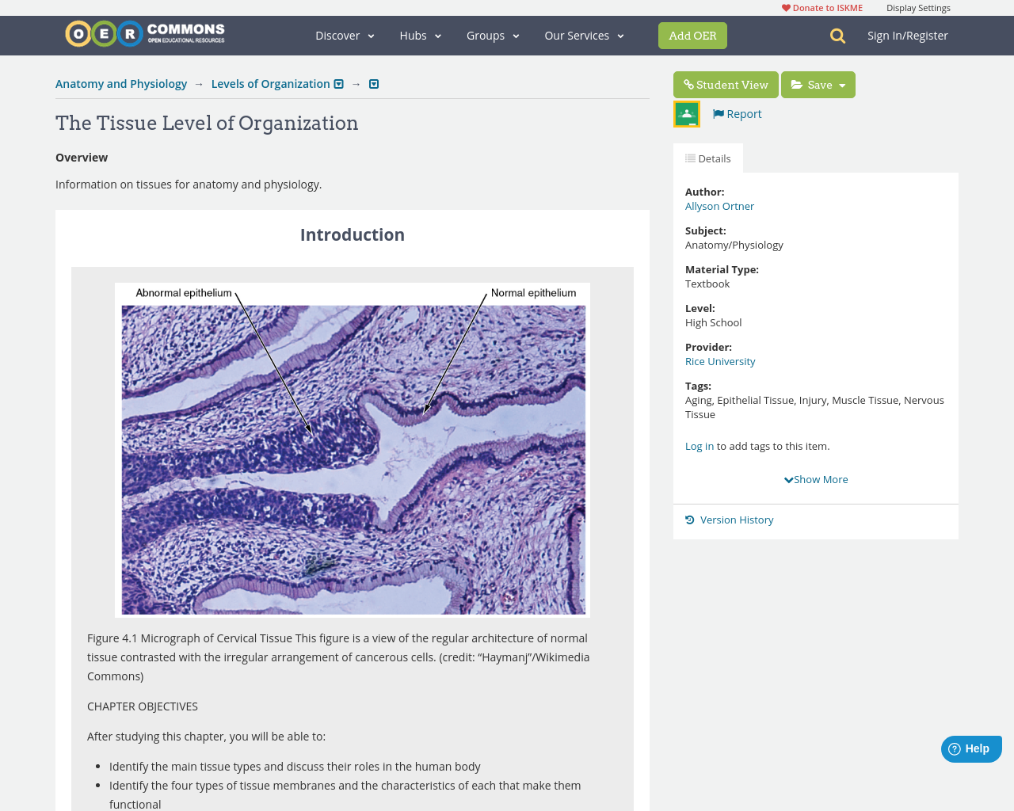The width and height of the screenshot is (1014, 811).
Task: Click the Help question mark button
Action: (x=971, y=749)
